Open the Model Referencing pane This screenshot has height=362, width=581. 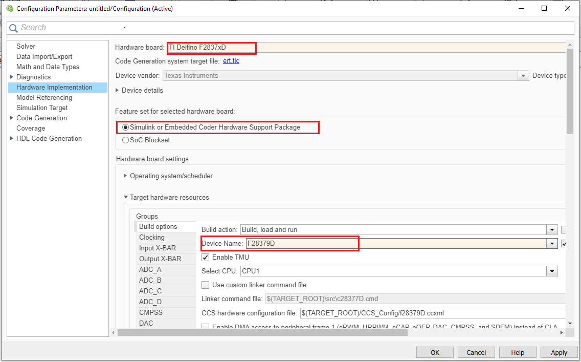[44, 98]
